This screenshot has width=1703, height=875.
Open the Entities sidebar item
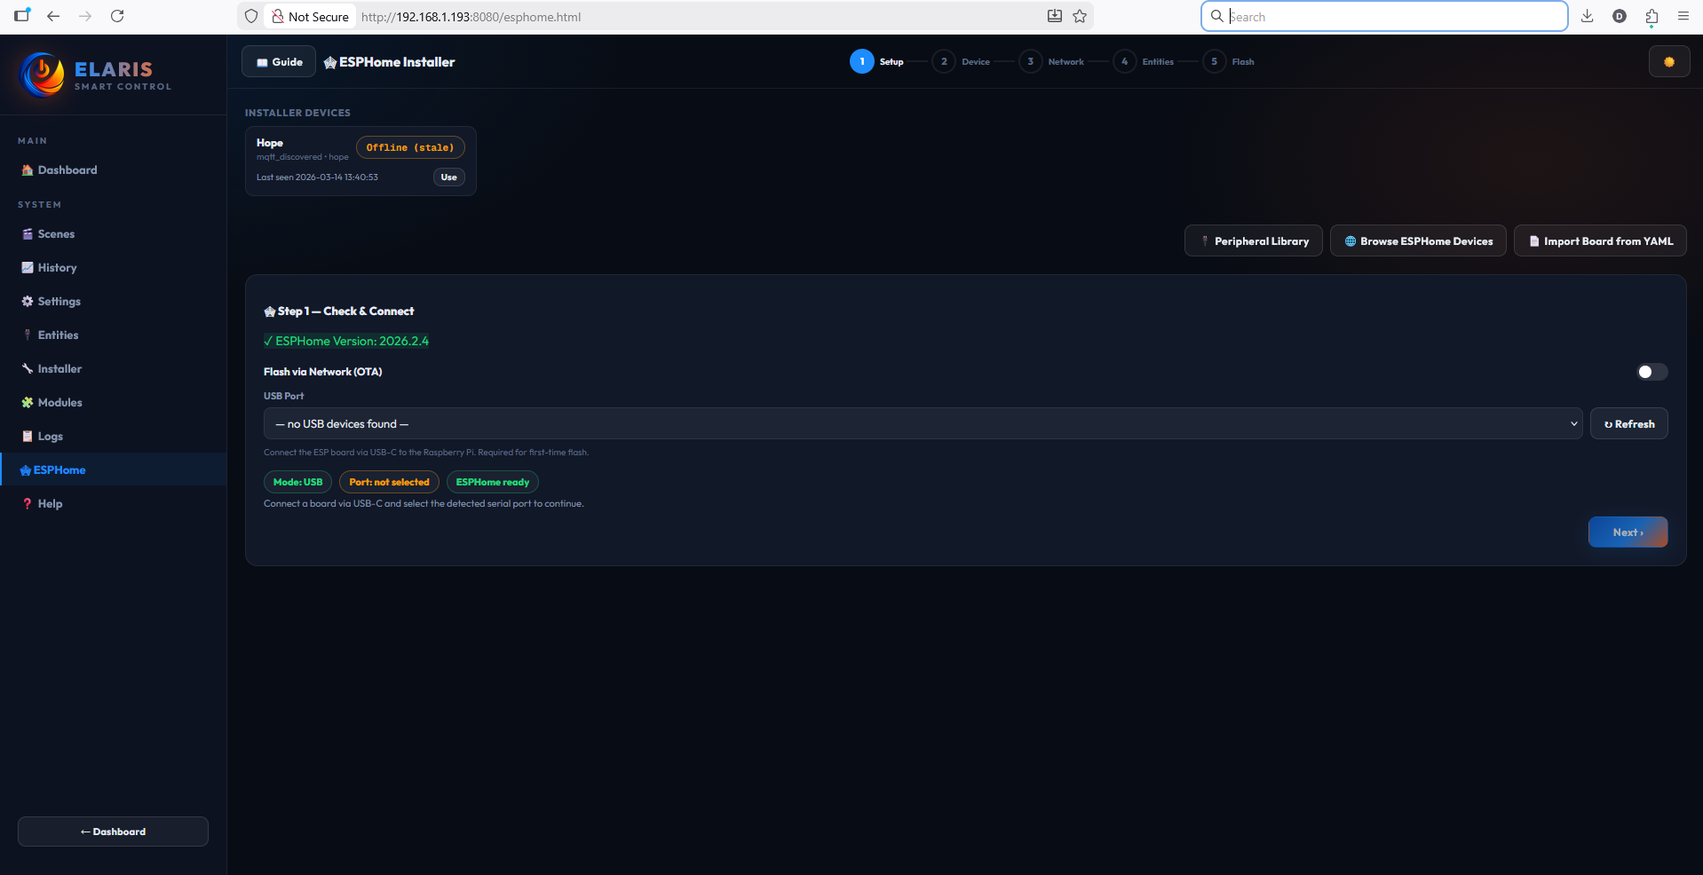57,335
